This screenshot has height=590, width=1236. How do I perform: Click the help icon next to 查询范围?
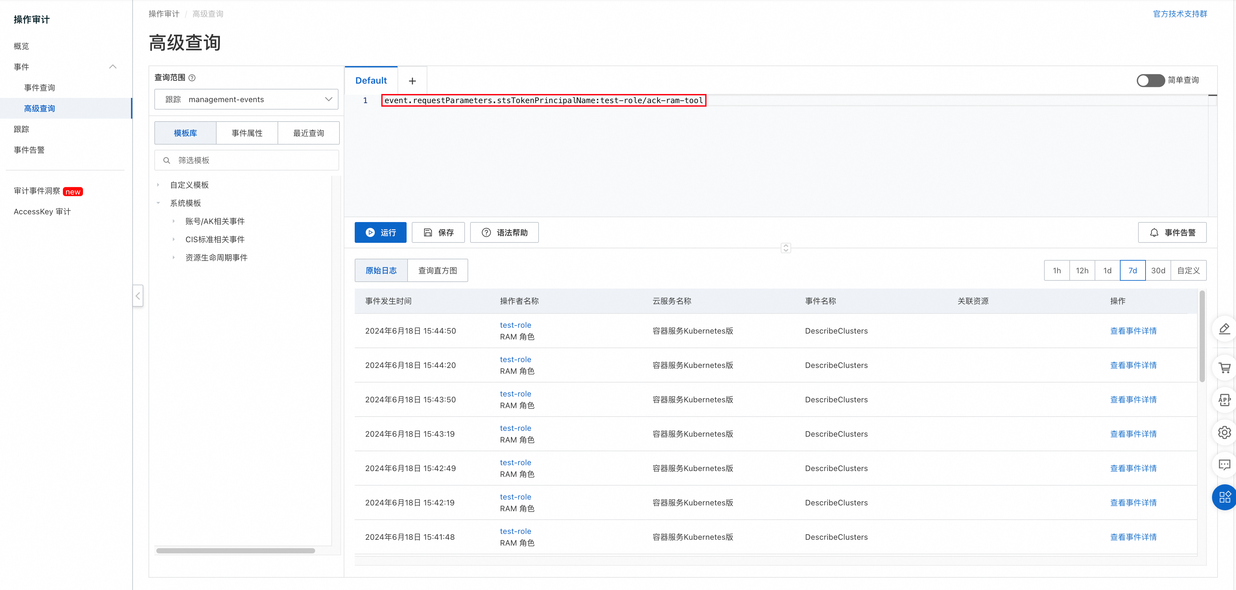(192, 78)
